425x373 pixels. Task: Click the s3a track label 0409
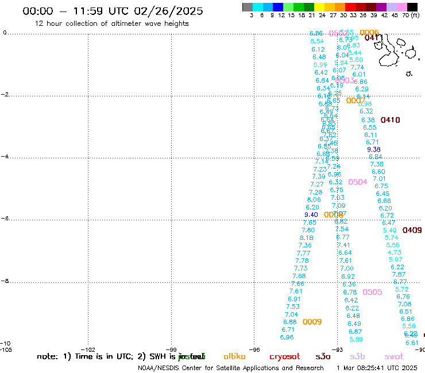(x=412, y=230)
